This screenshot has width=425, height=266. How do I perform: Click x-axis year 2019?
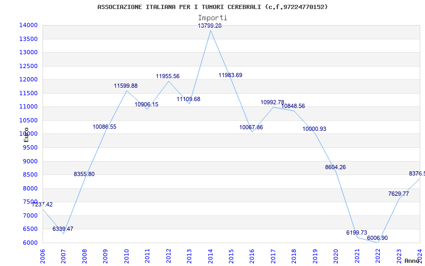coord(315,256)
